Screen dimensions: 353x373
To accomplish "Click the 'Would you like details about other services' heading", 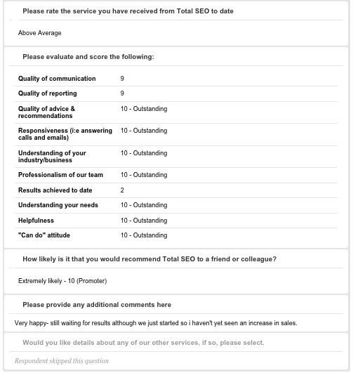I will pos(143,343).
